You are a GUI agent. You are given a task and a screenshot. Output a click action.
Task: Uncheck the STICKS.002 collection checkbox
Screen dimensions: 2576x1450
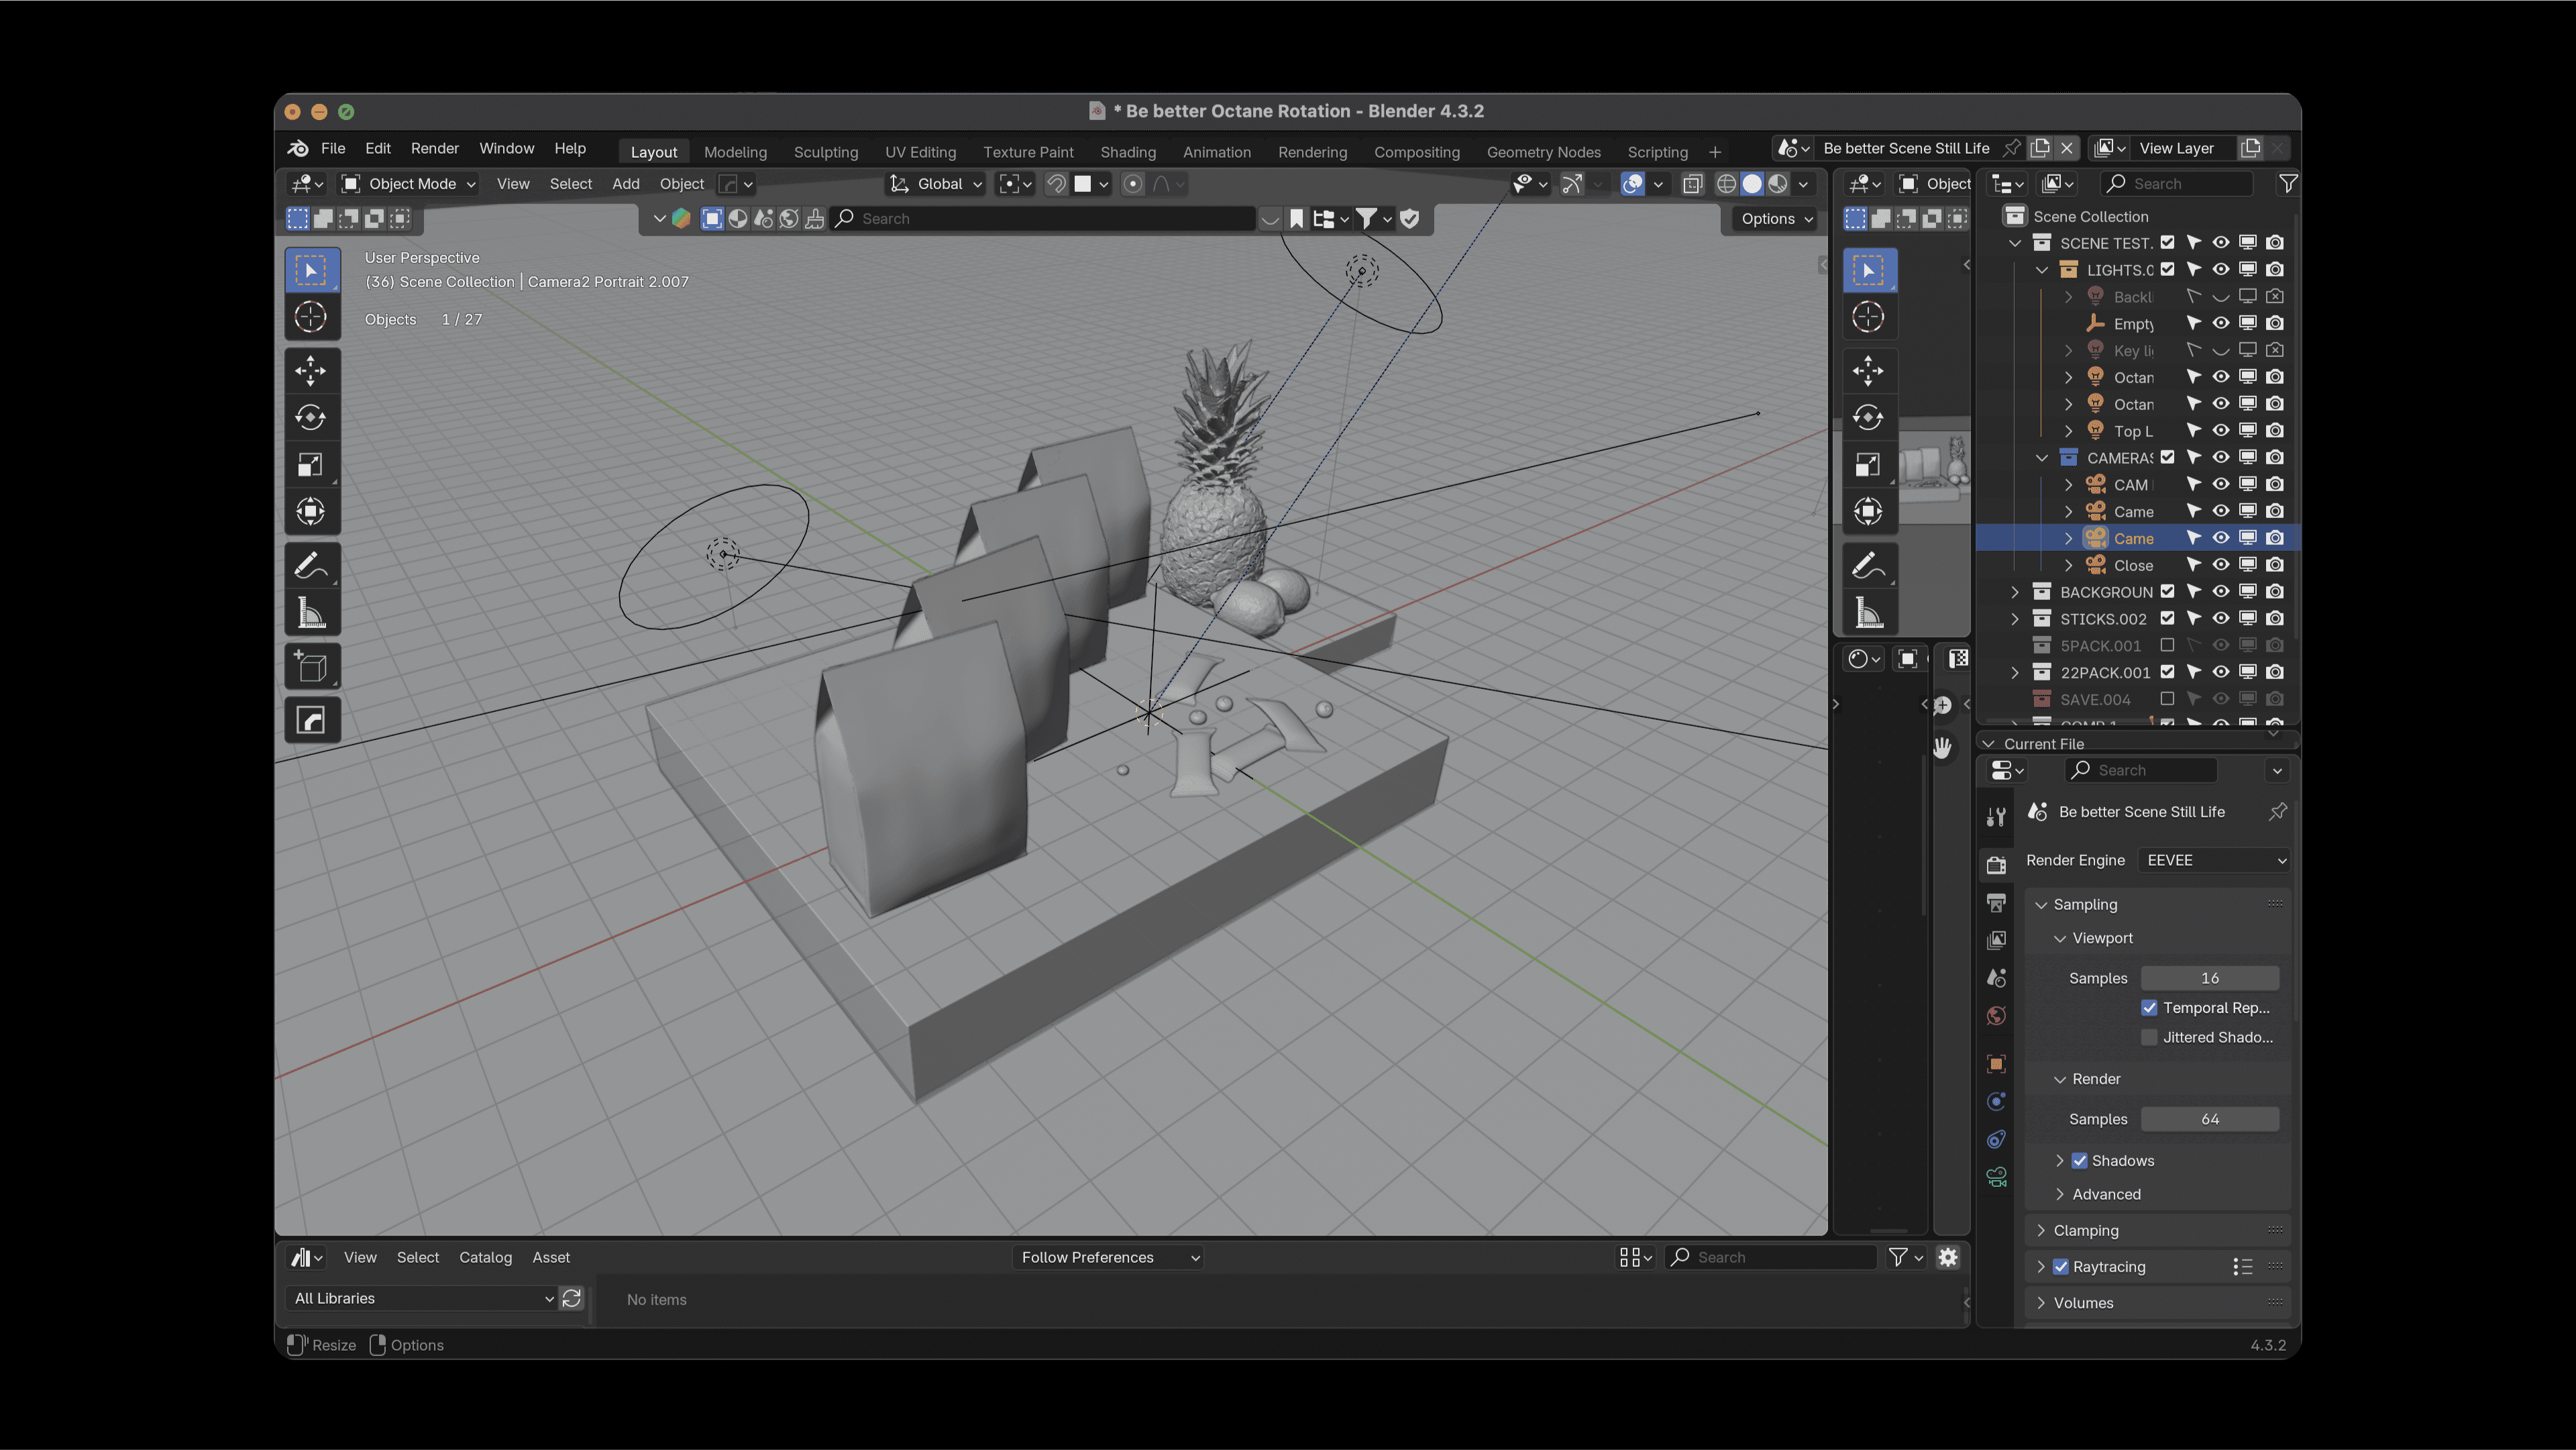pyautogui.click(x=2167, y=618)
